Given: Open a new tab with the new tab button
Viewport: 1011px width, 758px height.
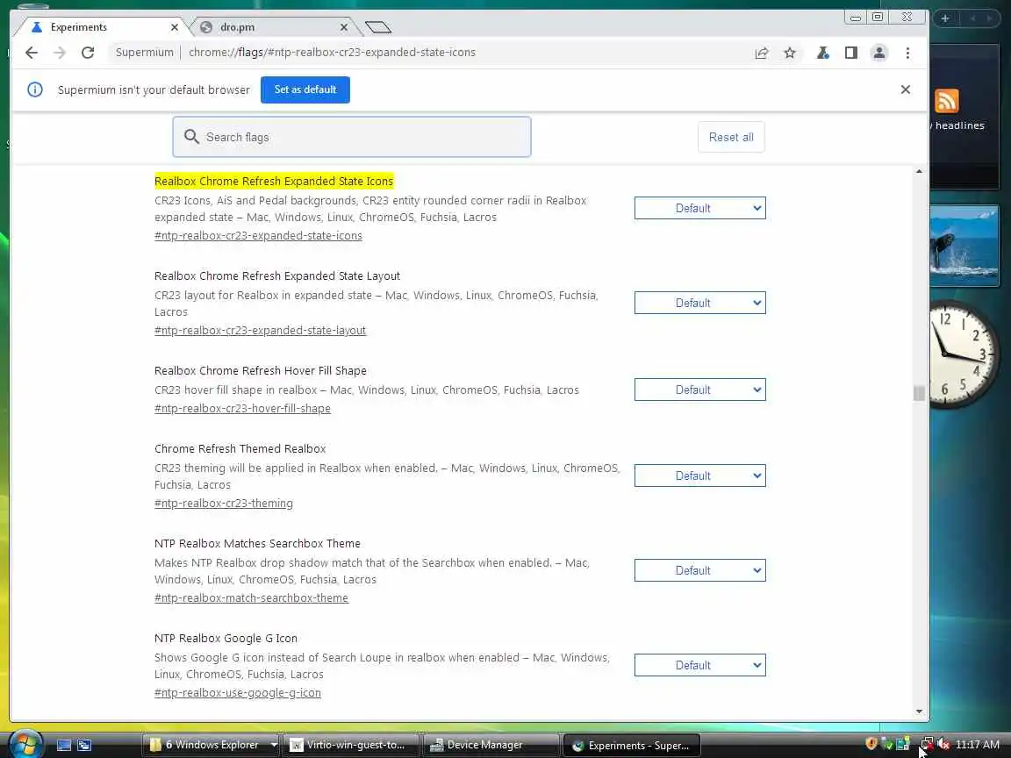Looking at the screenshot, I should tap(378, 27).
